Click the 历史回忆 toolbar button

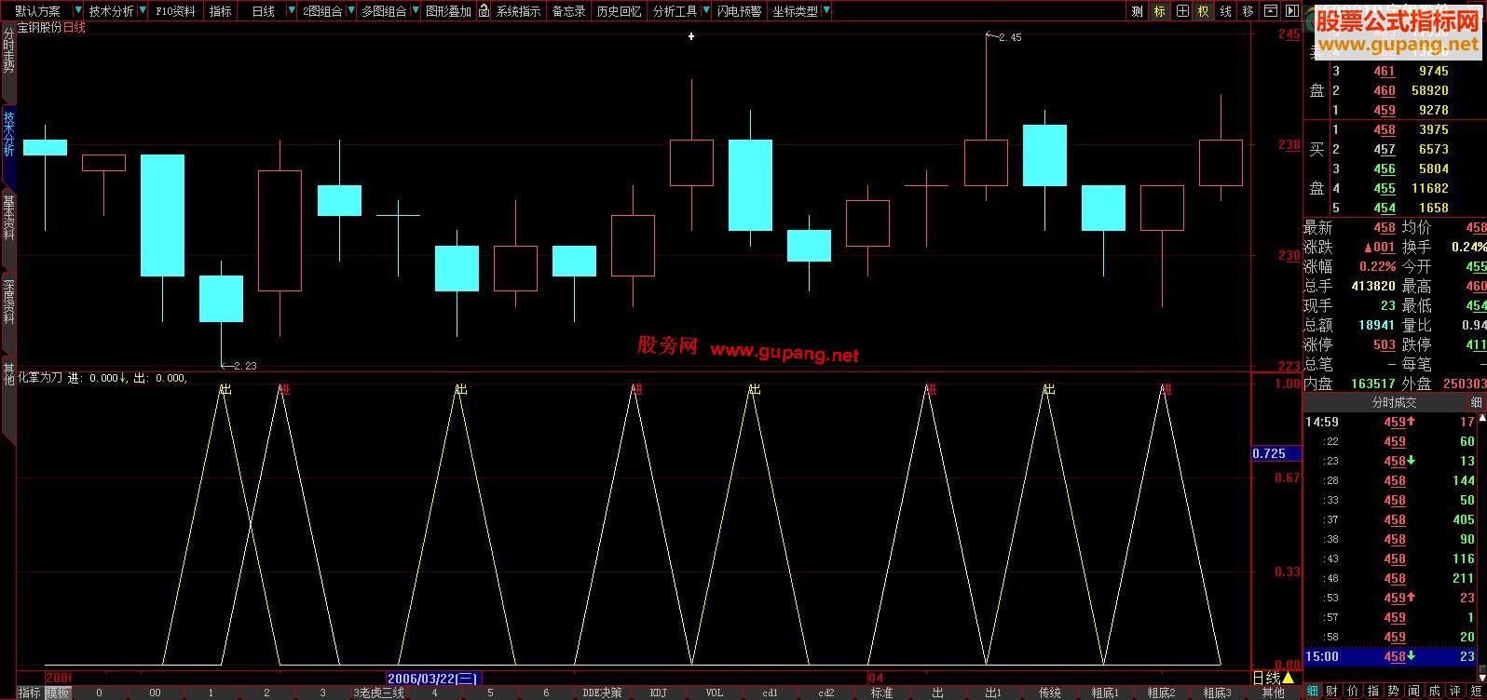(x=619, y=11)
